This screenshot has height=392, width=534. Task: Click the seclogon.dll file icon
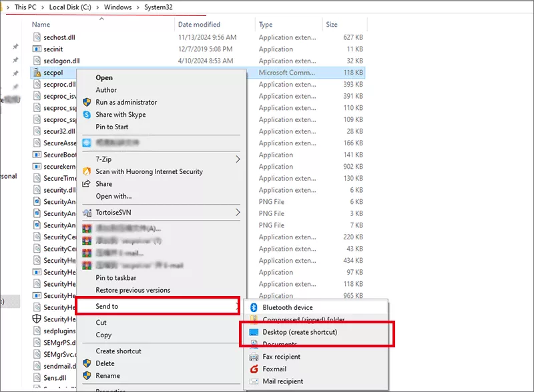click(37, 61)
